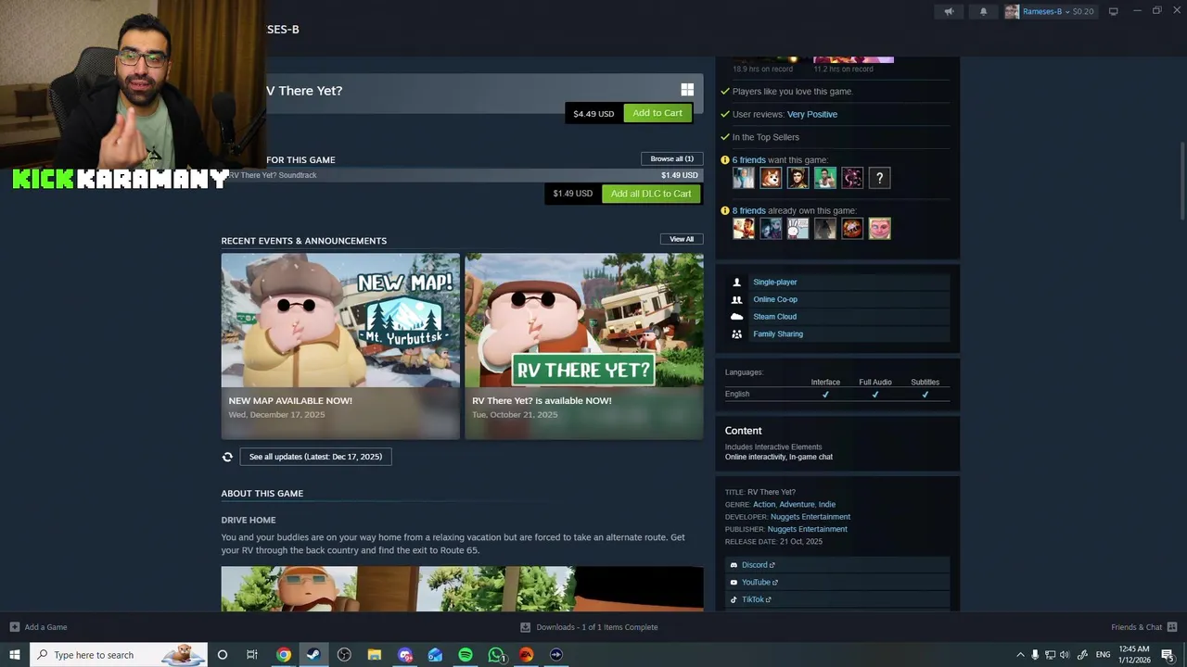Click the yellow info icon beside 6 friends
The image size is (1187, 667).
[725, 160]
